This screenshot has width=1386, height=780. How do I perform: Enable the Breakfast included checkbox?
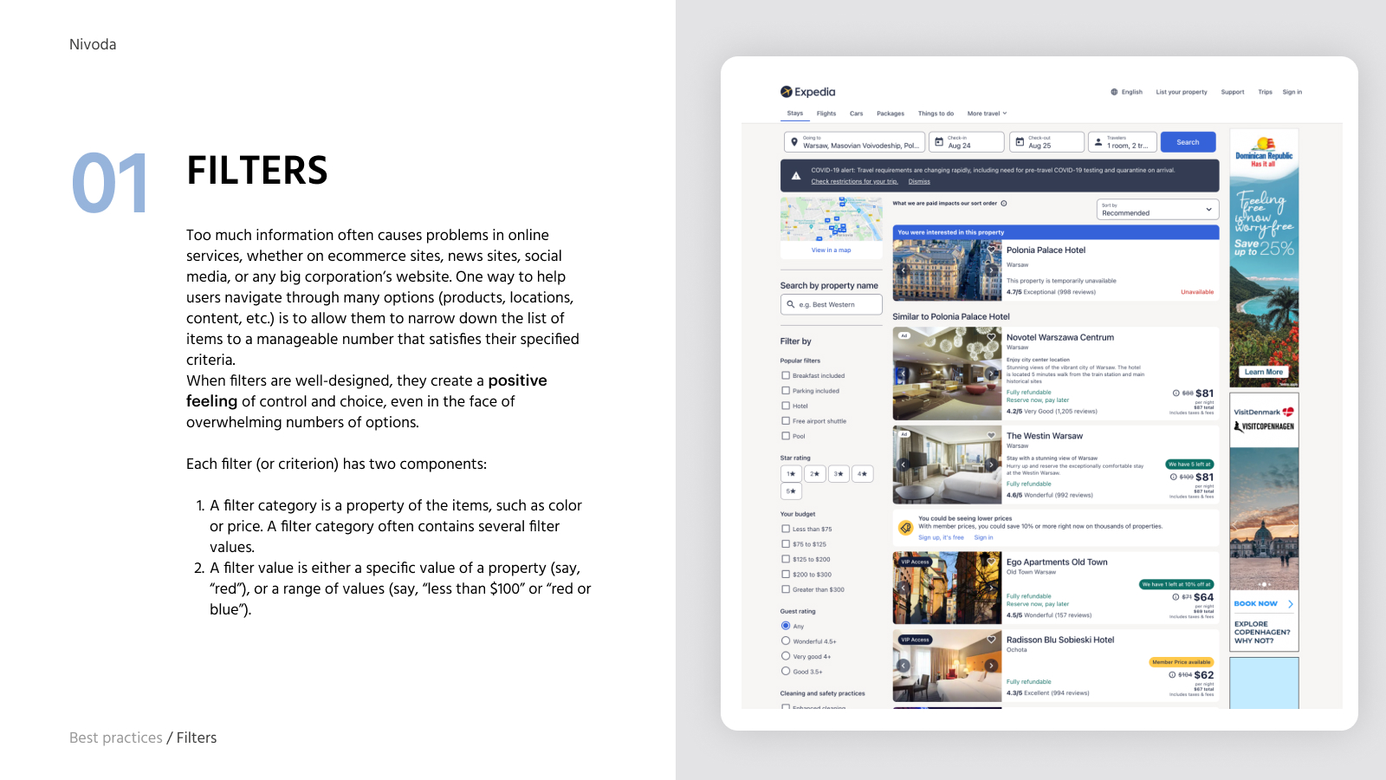786,375
